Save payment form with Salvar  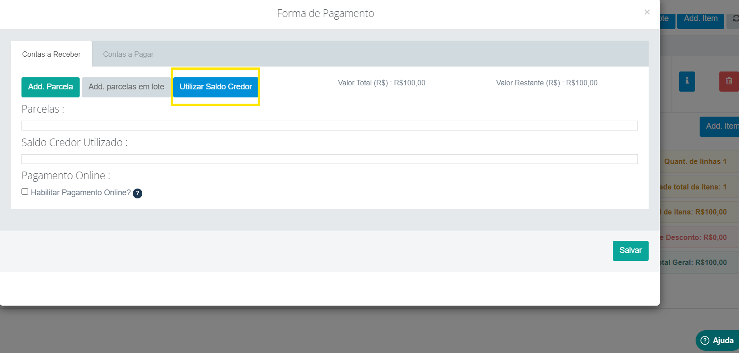630,251
